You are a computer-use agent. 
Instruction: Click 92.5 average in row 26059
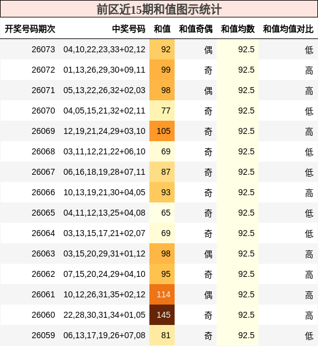pos(246,335)
